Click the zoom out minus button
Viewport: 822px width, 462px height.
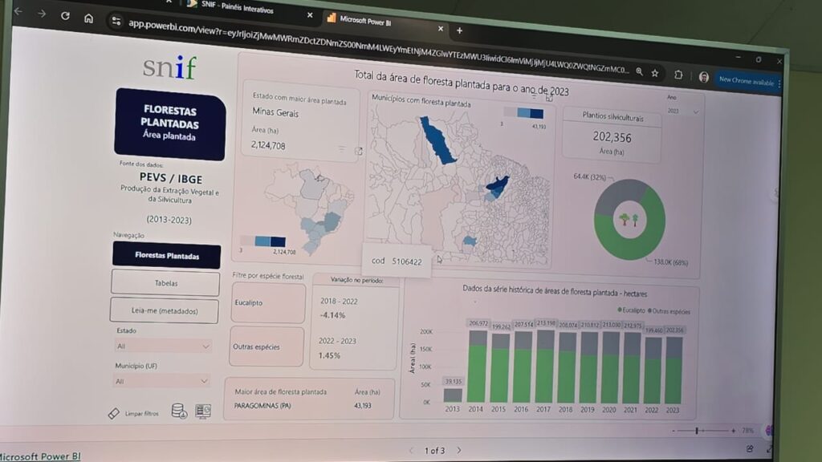(673, 431)
